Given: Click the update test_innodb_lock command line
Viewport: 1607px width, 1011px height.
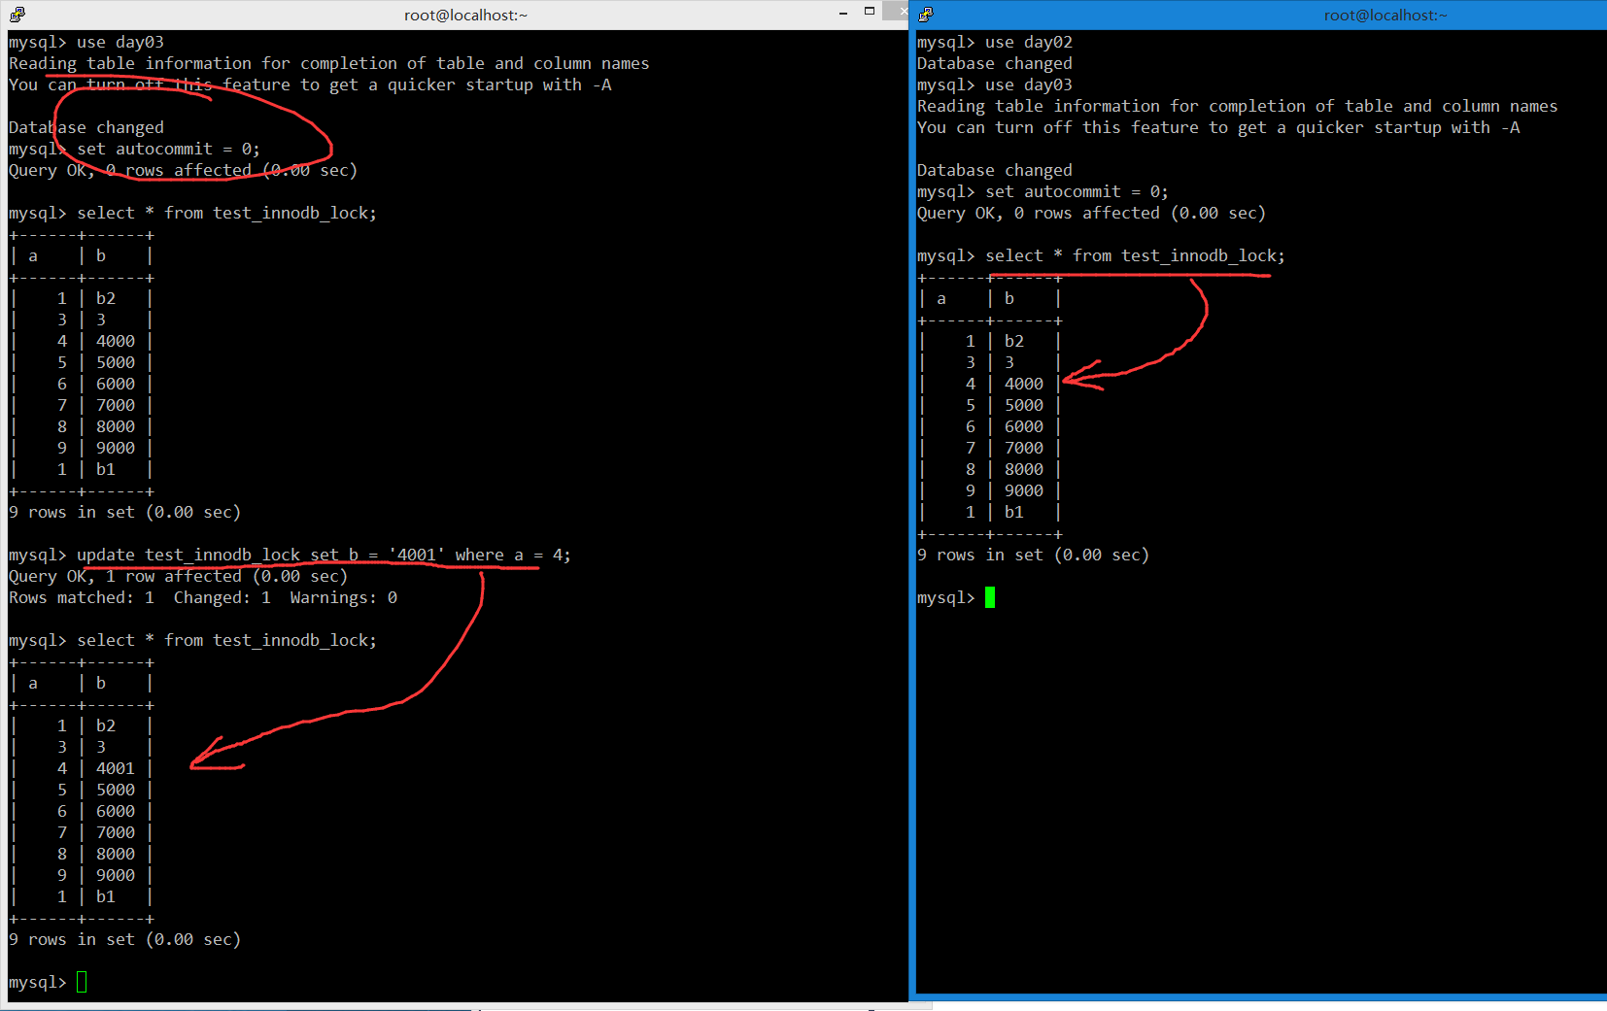Looking at the screenshot, I should click(x=323, y=555).
